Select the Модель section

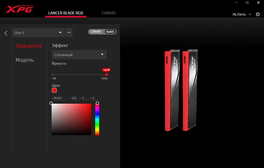click(25, 60)
